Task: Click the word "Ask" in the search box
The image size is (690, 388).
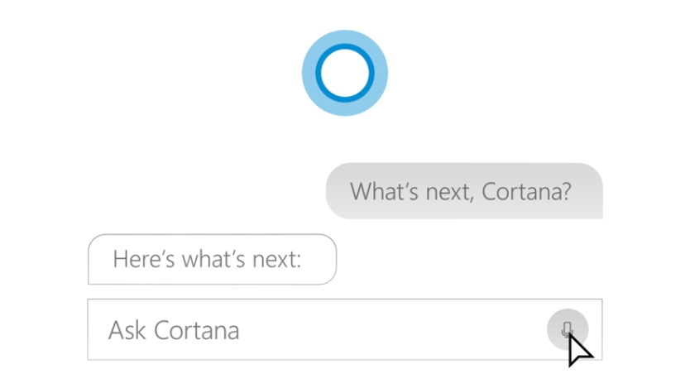Action: tap(127, 330)
